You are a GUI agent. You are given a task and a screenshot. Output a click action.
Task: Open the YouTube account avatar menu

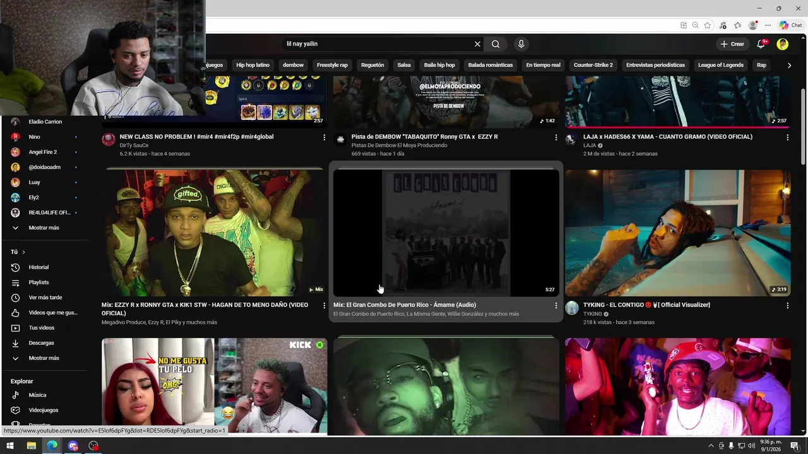pos(783,44)
